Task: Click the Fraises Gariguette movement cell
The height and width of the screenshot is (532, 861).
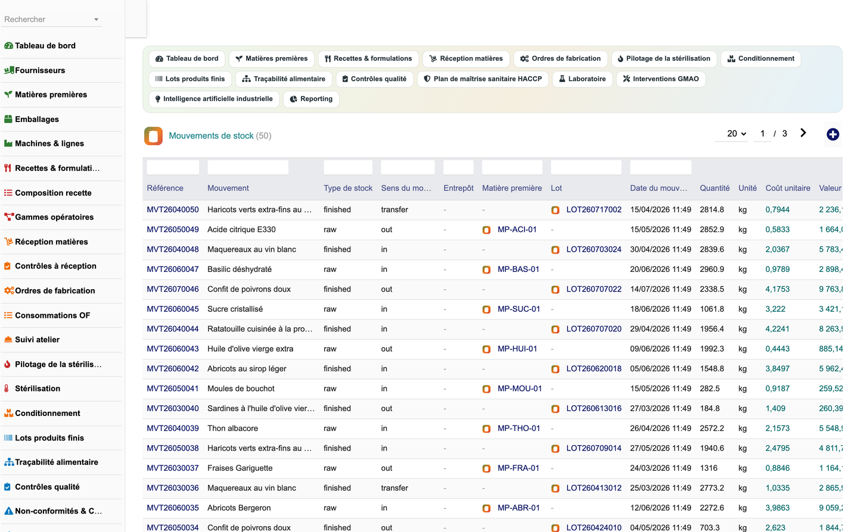Action: click(240, 468)
